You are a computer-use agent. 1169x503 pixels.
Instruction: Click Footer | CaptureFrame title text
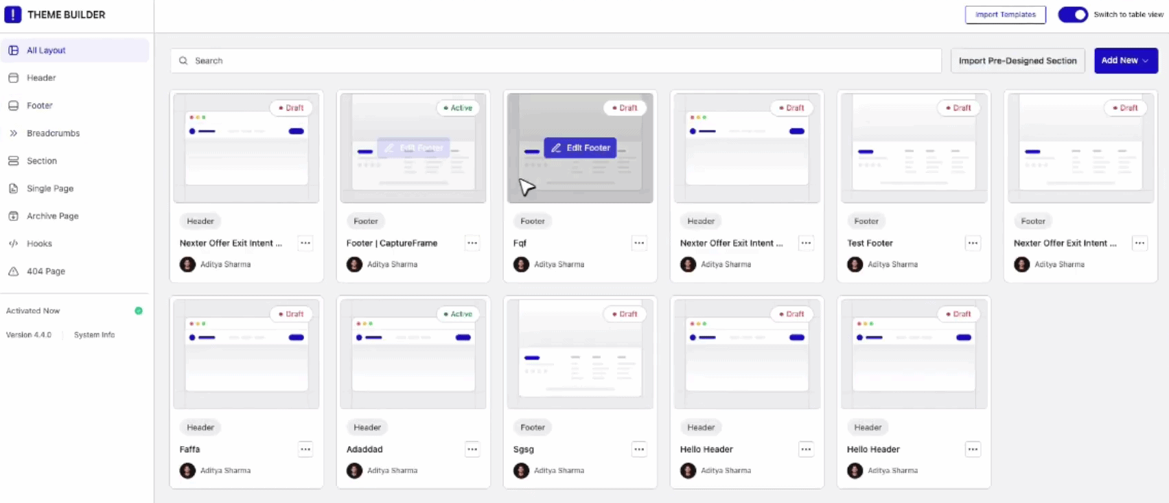coord(392,243)
